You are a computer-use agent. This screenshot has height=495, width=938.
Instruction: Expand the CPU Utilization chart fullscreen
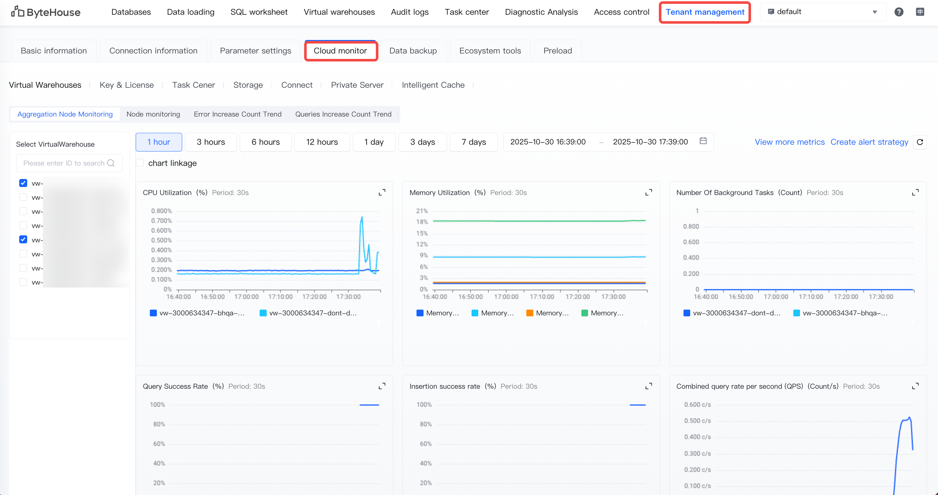point(382,192)
